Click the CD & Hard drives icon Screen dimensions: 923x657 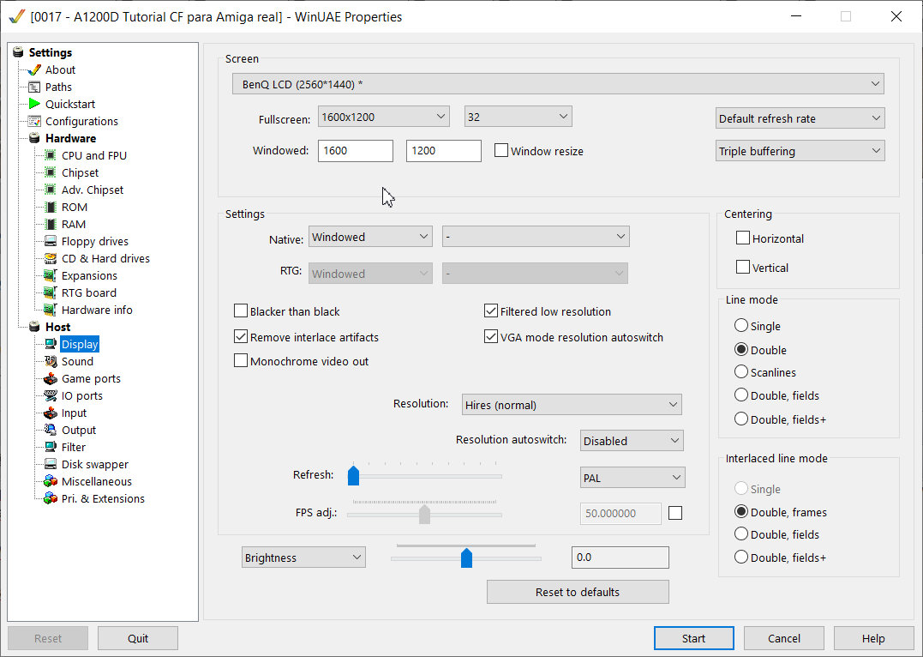pos(51,258)
